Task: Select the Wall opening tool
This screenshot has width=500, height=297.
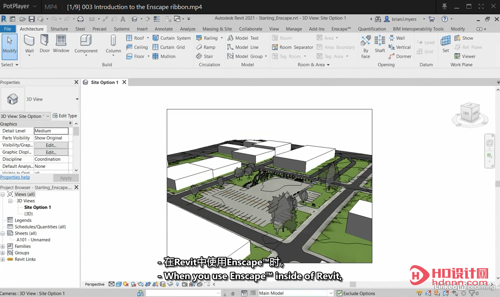Action: pos(397,38)
